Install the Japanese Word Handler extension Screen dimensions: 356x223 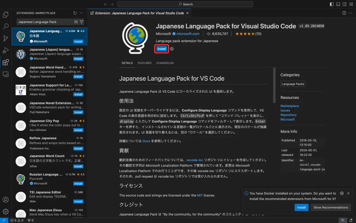pos(78,77)
